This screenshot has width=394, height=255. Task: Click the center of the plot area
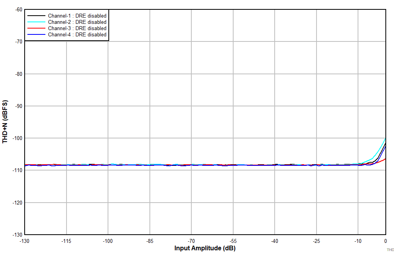205,119
